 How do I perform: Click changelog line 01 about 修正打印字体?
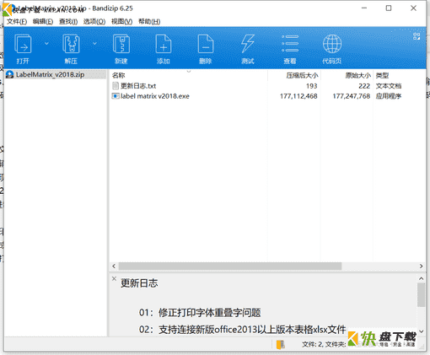200,313
